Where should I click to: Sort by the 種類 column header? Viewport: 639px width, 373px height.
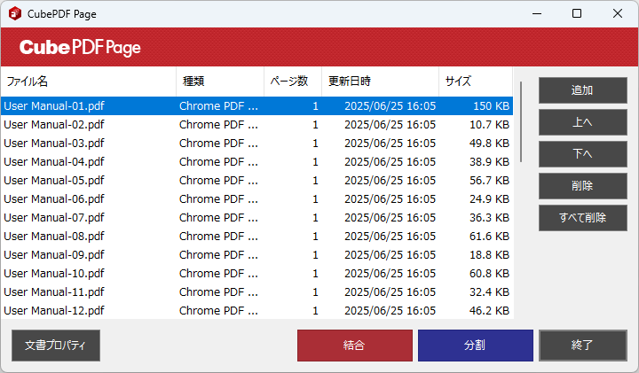coord(219,82)
